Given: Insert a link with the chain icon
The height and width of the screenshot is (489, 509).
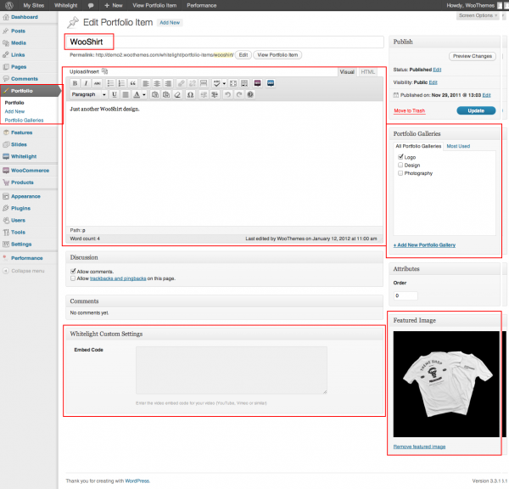Looking at the screenshot, I should 182,83.
